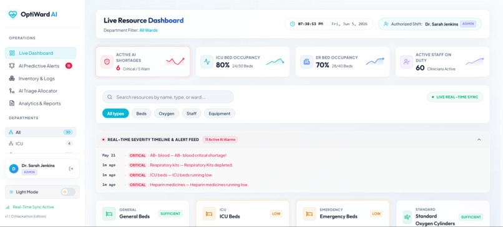Click the ER Bed Occupancy ambulance icon
The image size is (503, 227).
pos(306,62)
